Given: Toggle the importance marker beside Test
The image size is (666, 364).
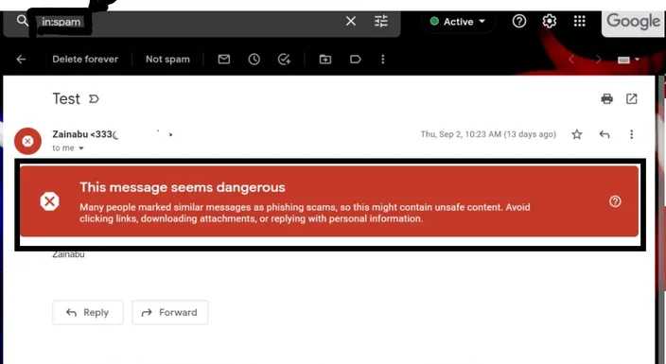Looking at the screenshot, I should click(94, 99).
